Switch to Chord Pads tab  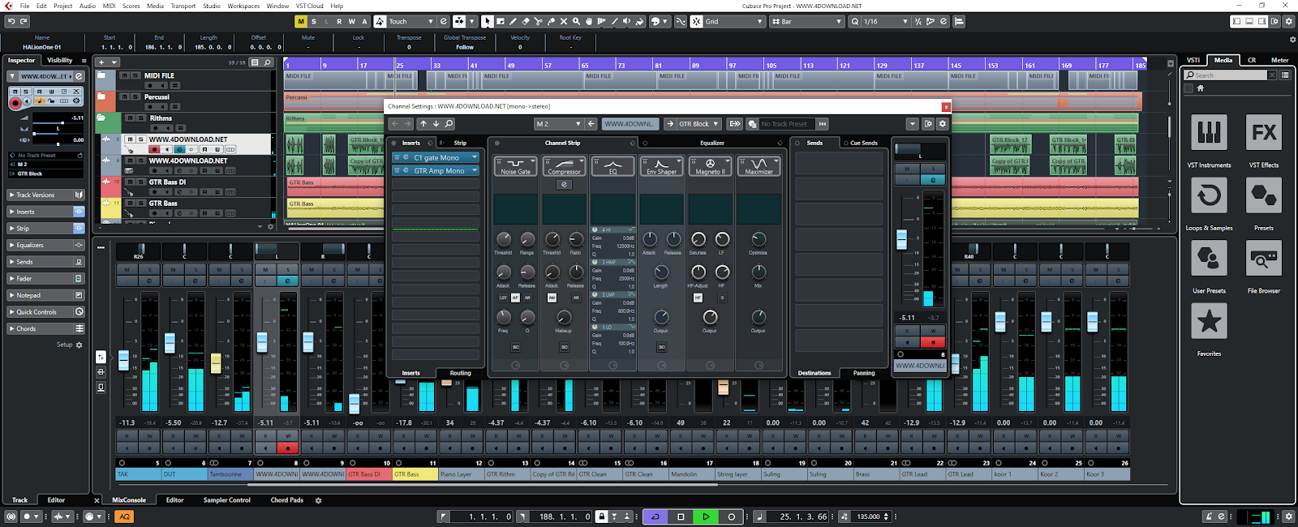[286, 500]
